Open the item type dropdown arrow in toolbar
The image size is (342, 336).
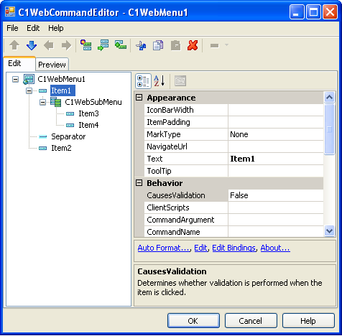coord(226,45)
